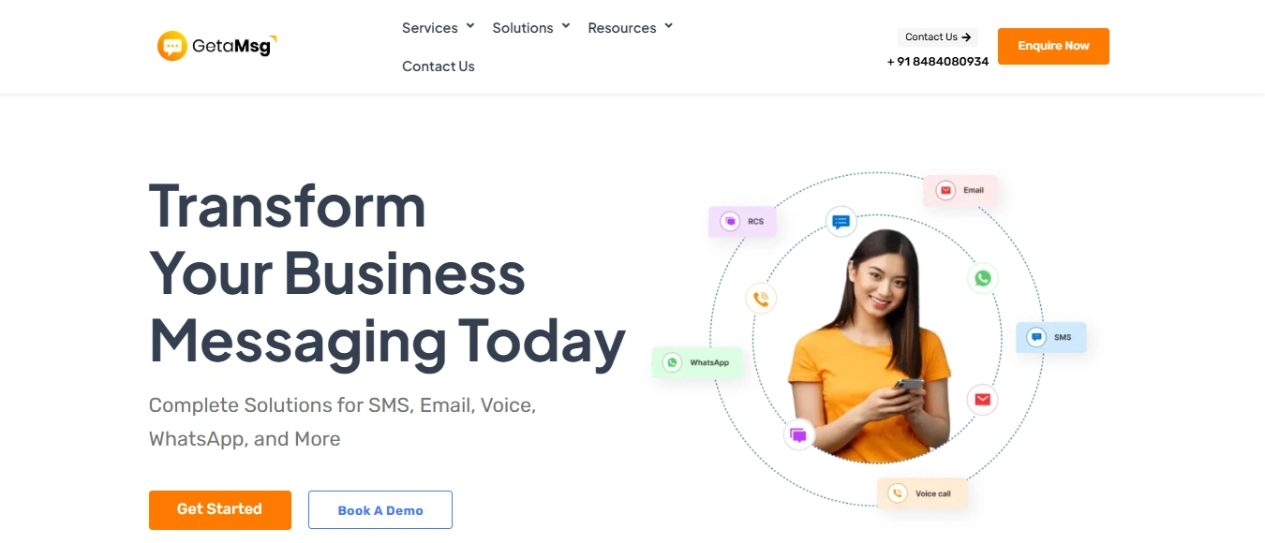Image resolution: width=1265 pixels, height=543 pixels.
Task: Click red mail icon on inner circle
Action: (982, 400)
